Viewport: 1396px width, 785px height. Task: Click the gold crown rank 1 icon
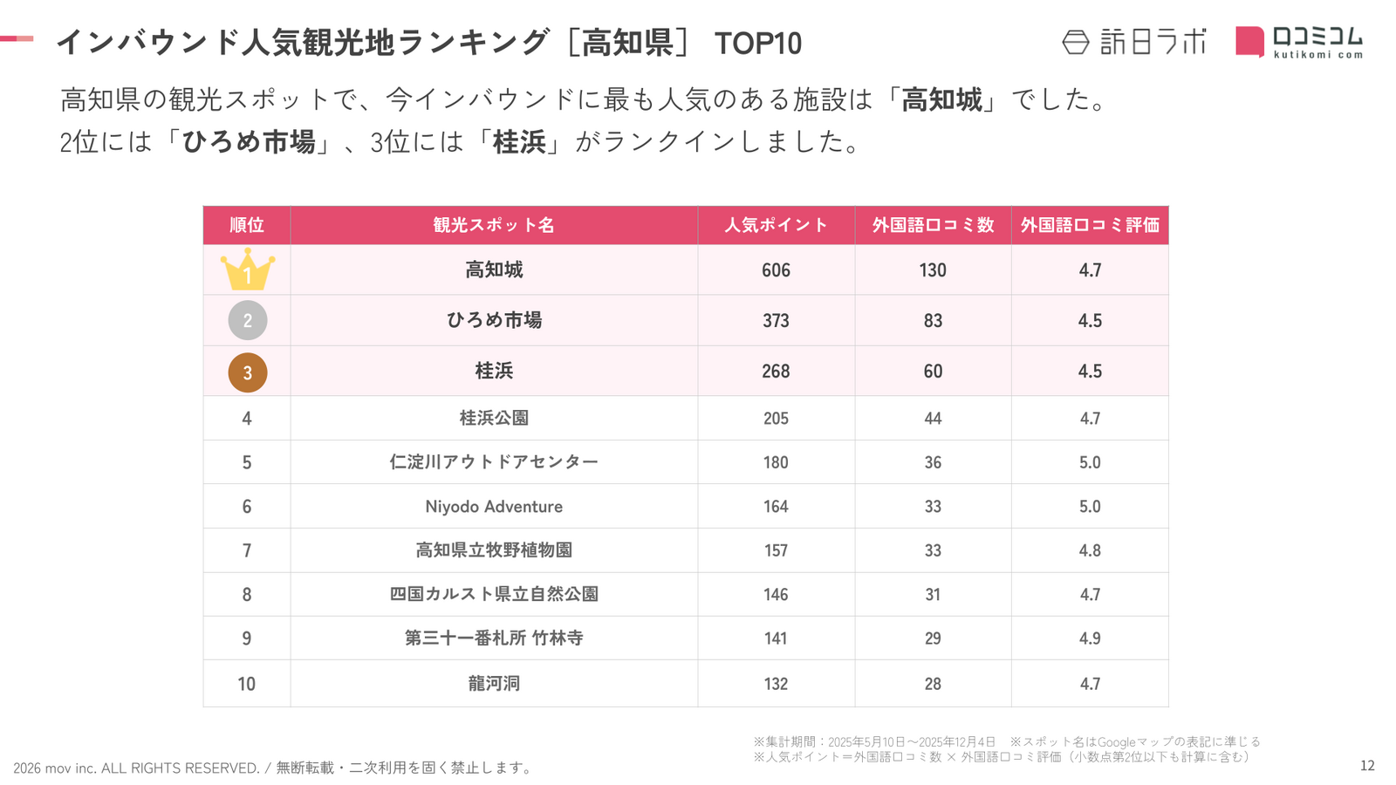[247, 270]
